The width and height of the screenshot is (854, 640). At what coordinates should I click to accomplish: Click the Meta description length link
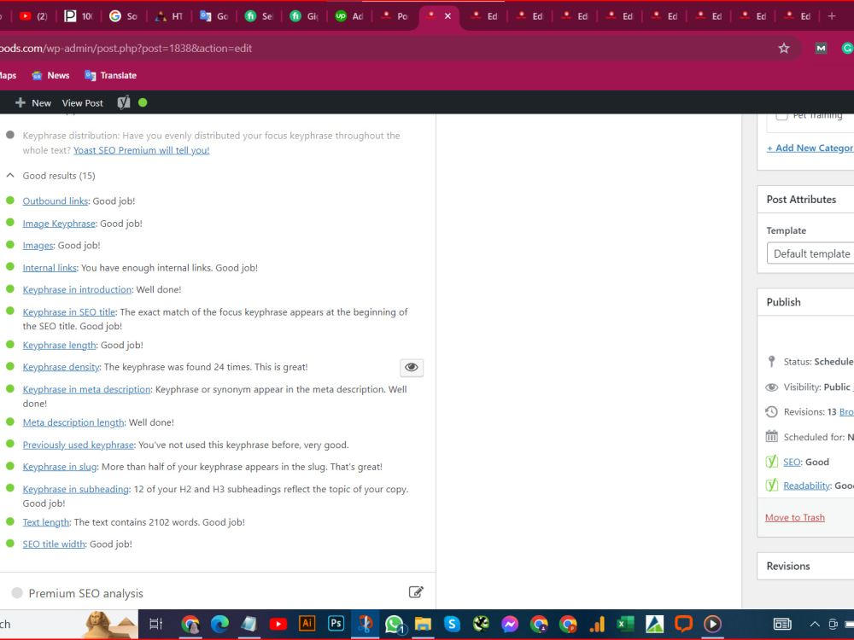73,422
